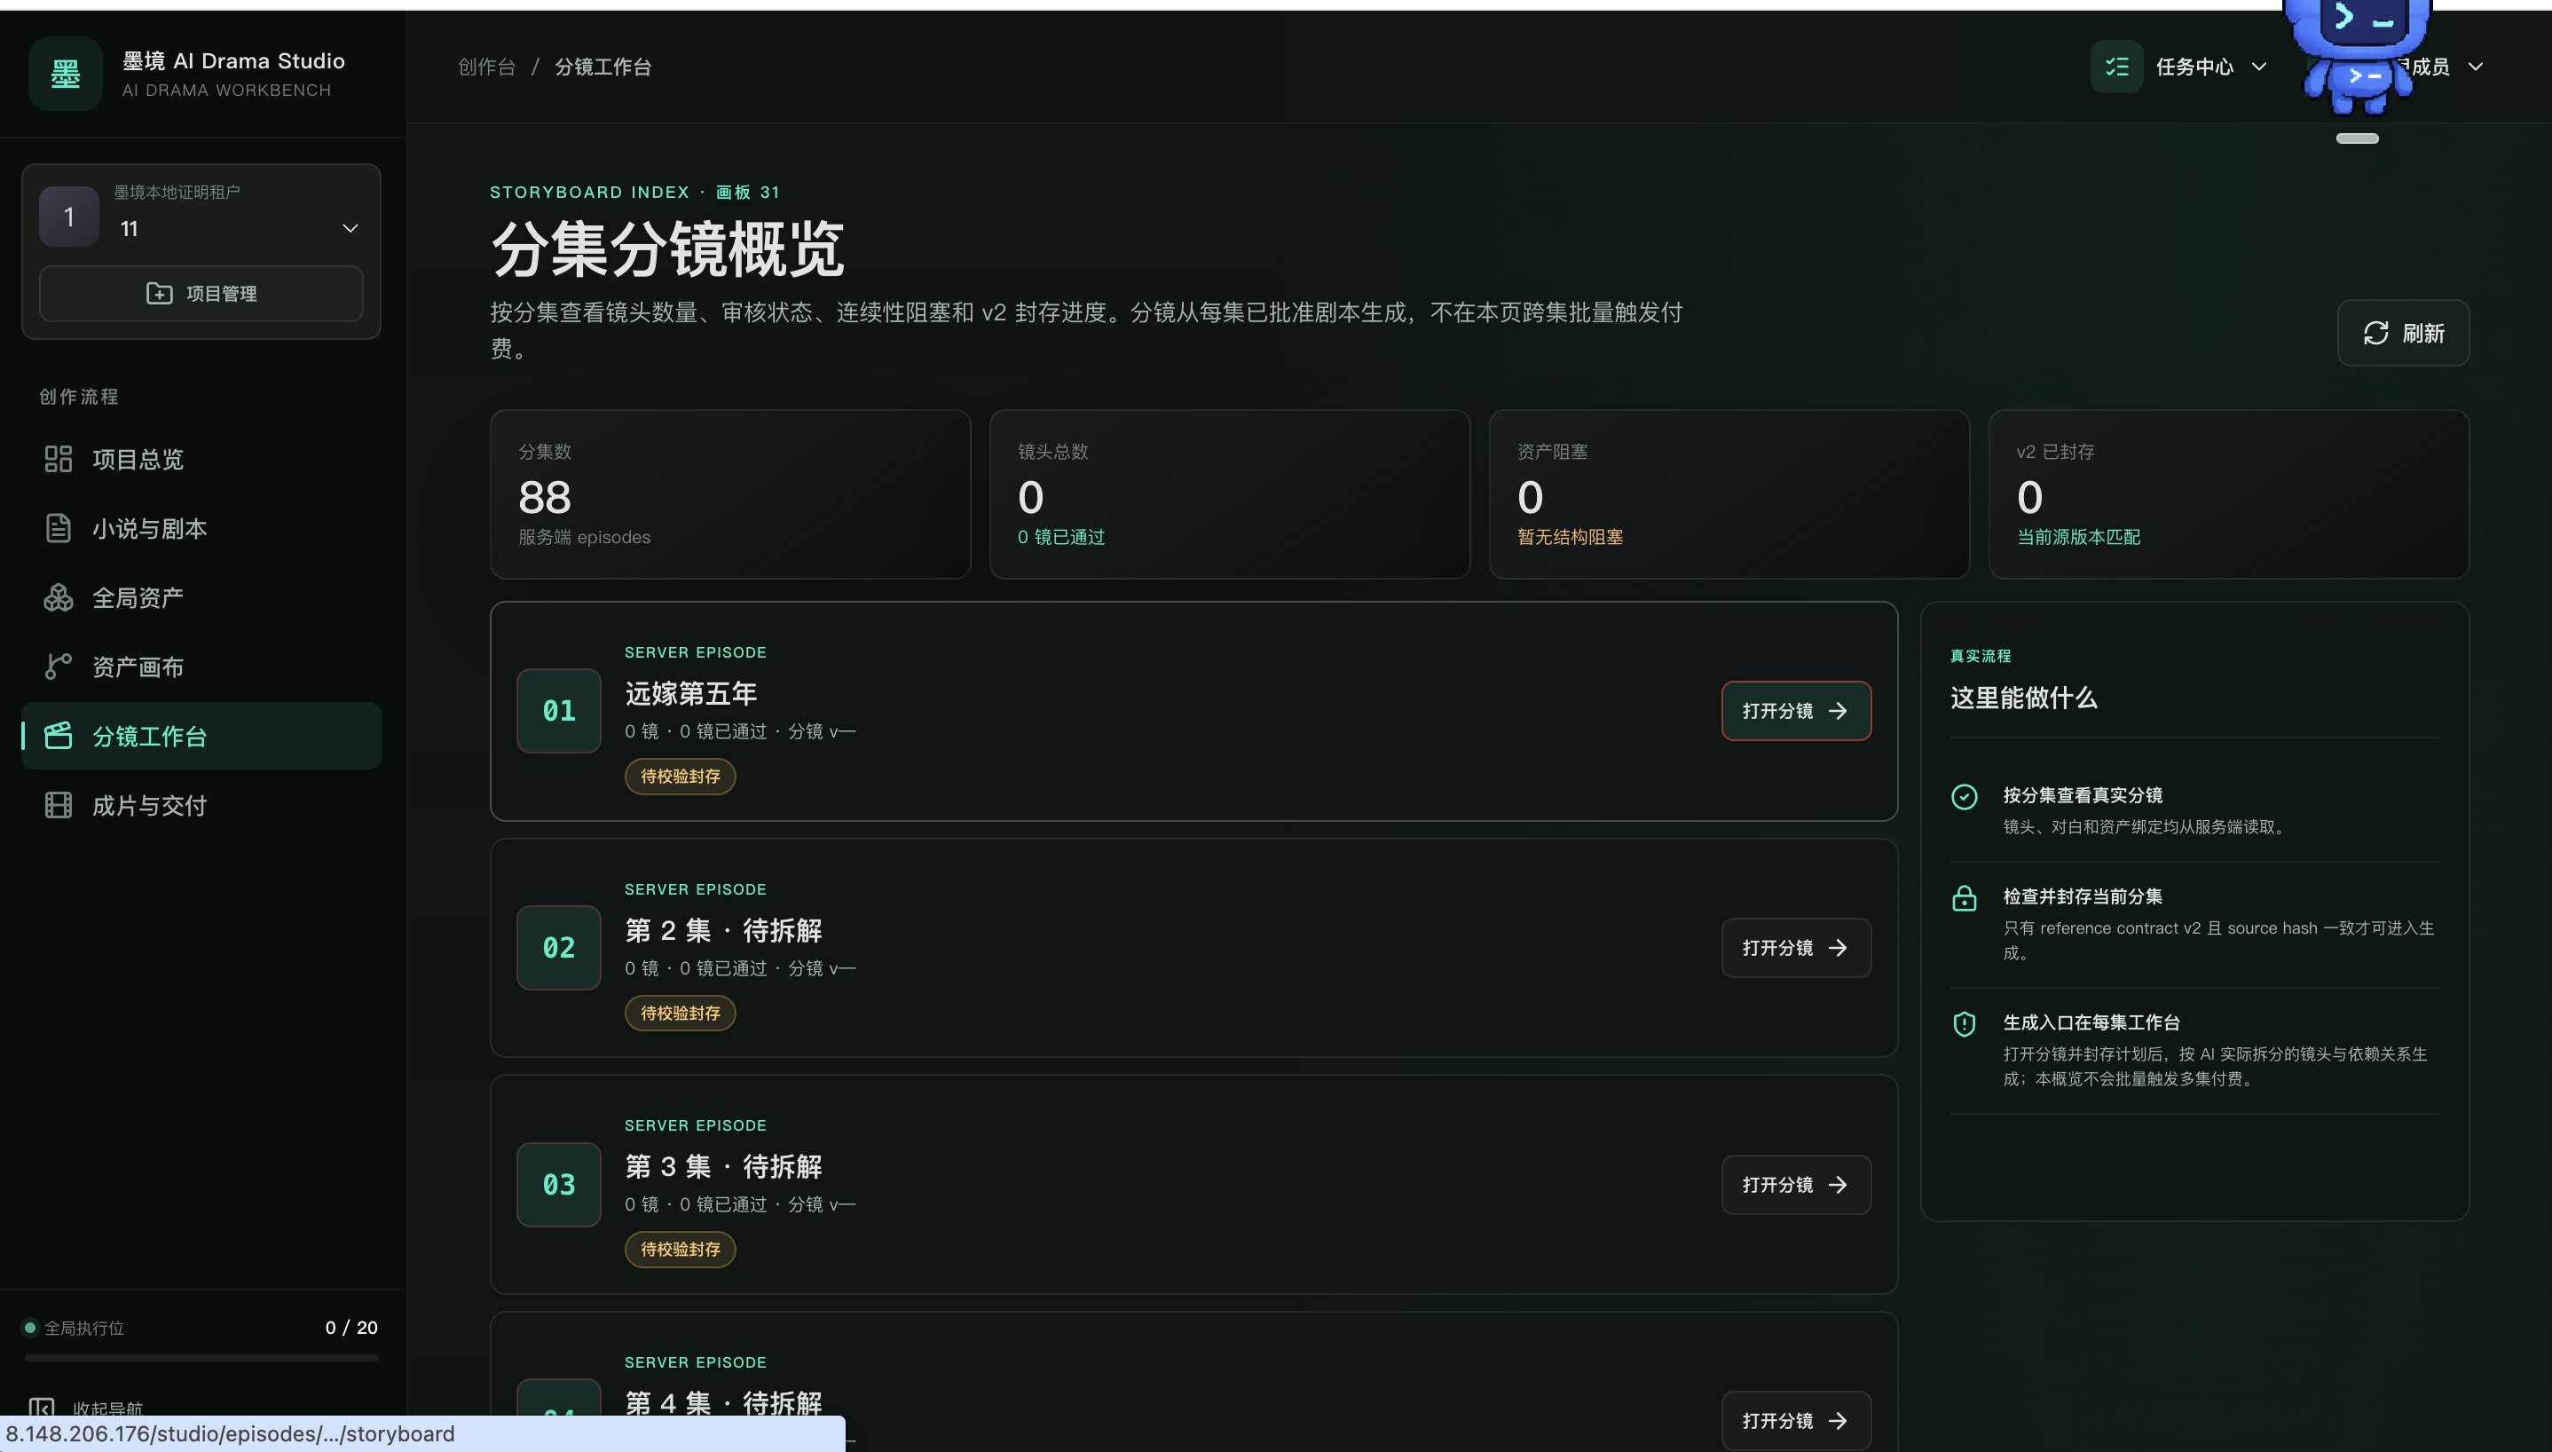Click the 待校验封存 tag on episode 02
Image resolution: width=2552 pixels, height=1452 pixels.
[681, 1014]
